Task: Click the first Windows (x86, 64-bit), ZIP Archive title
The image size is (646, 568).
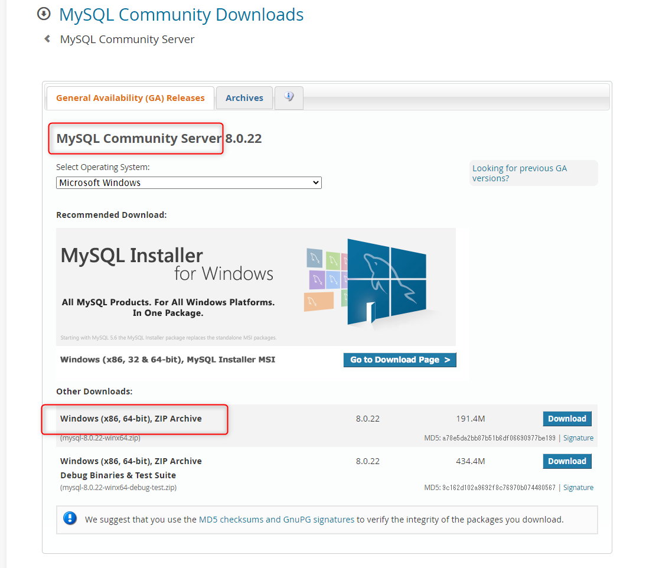Action: coord(131,419)
